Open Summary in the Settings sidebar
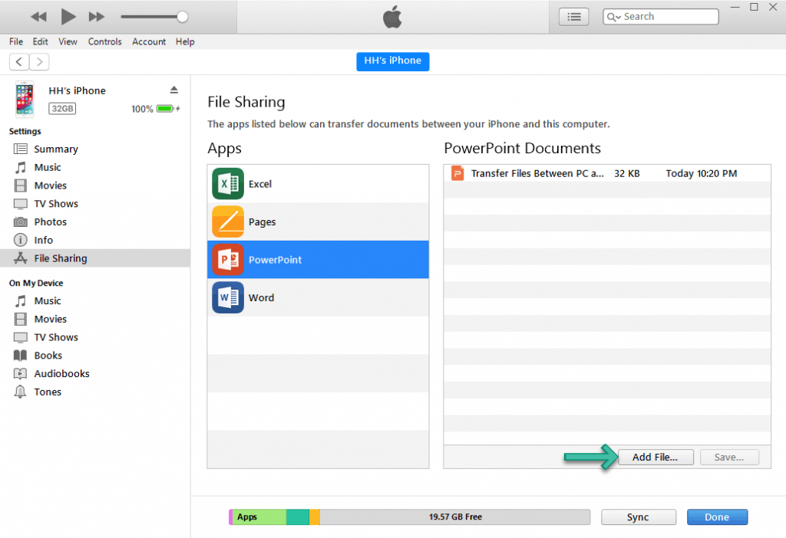Image resolution: width=786 pixels, height=538 pixels. point(54,149)
